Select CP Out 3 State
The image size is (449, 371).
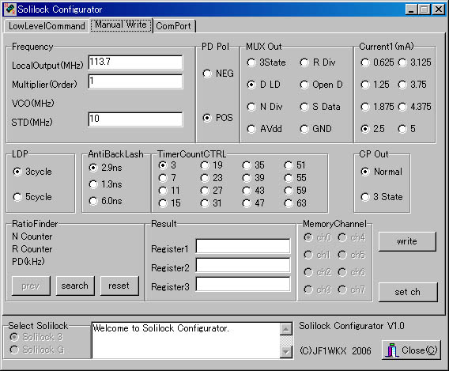[382, 197]
